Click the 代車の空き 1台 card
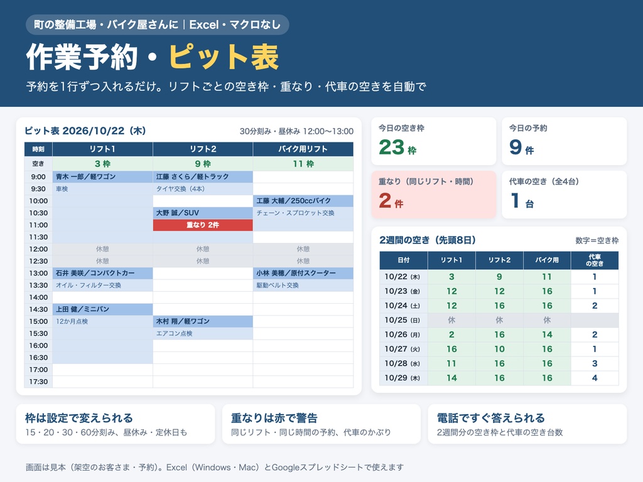 565,195
